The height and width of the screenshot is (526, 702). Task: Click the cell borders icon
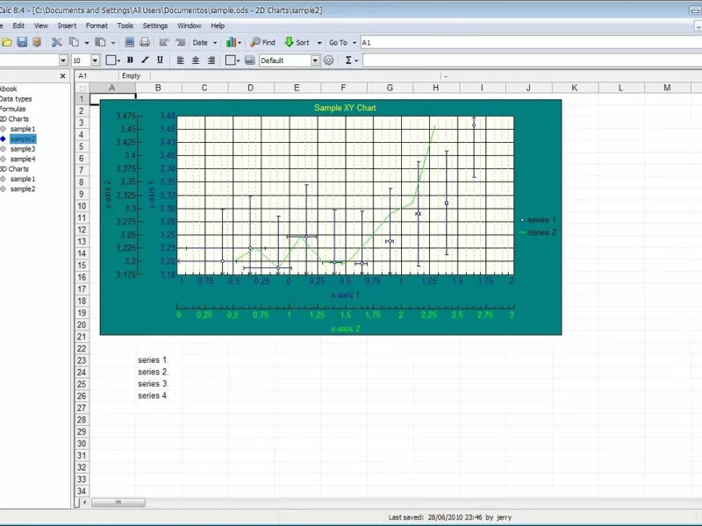tap(111, 60)
